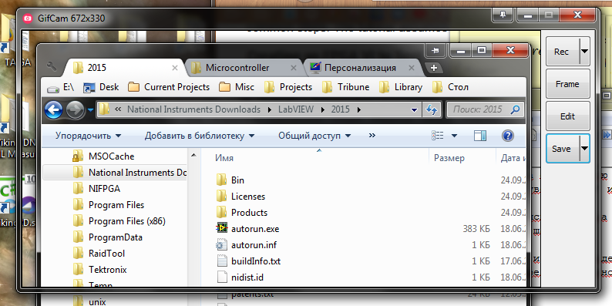
Task: Open the Projects bookmark folder
Action: [x=288, y=87]
